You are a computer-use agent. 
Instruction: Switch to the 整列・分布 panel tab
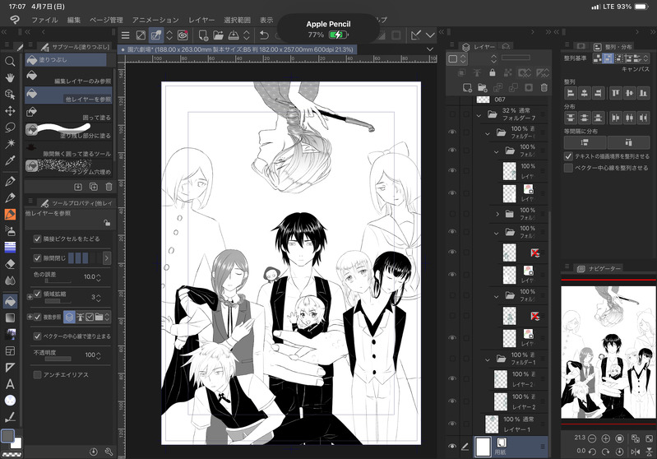click(x=613, y=47)
